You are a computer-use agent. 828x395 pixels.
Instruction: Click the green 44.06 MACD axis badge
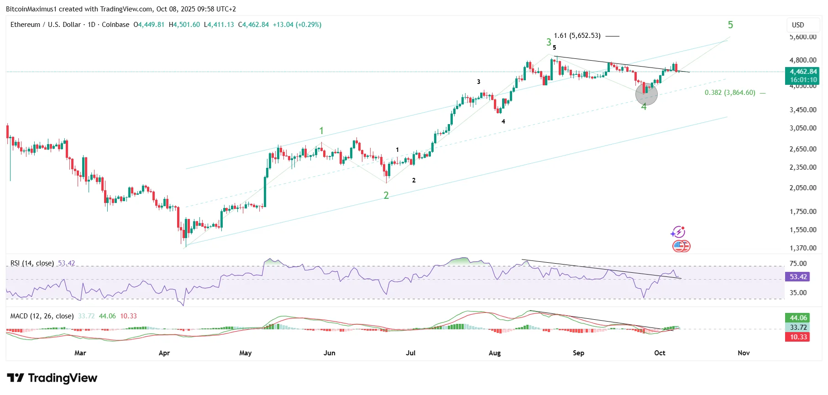[x=798, y=318]
